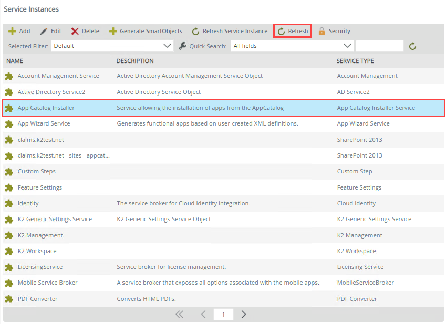Viewport: 446px width, 324px height.
Task: Select the K2 Management service instance
Action: point(40,235)
